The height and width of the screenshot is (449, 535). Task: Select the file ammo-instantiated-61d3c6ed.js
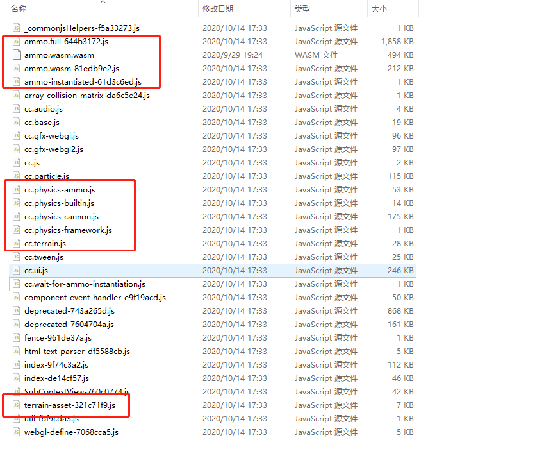(x=83, y=82)
